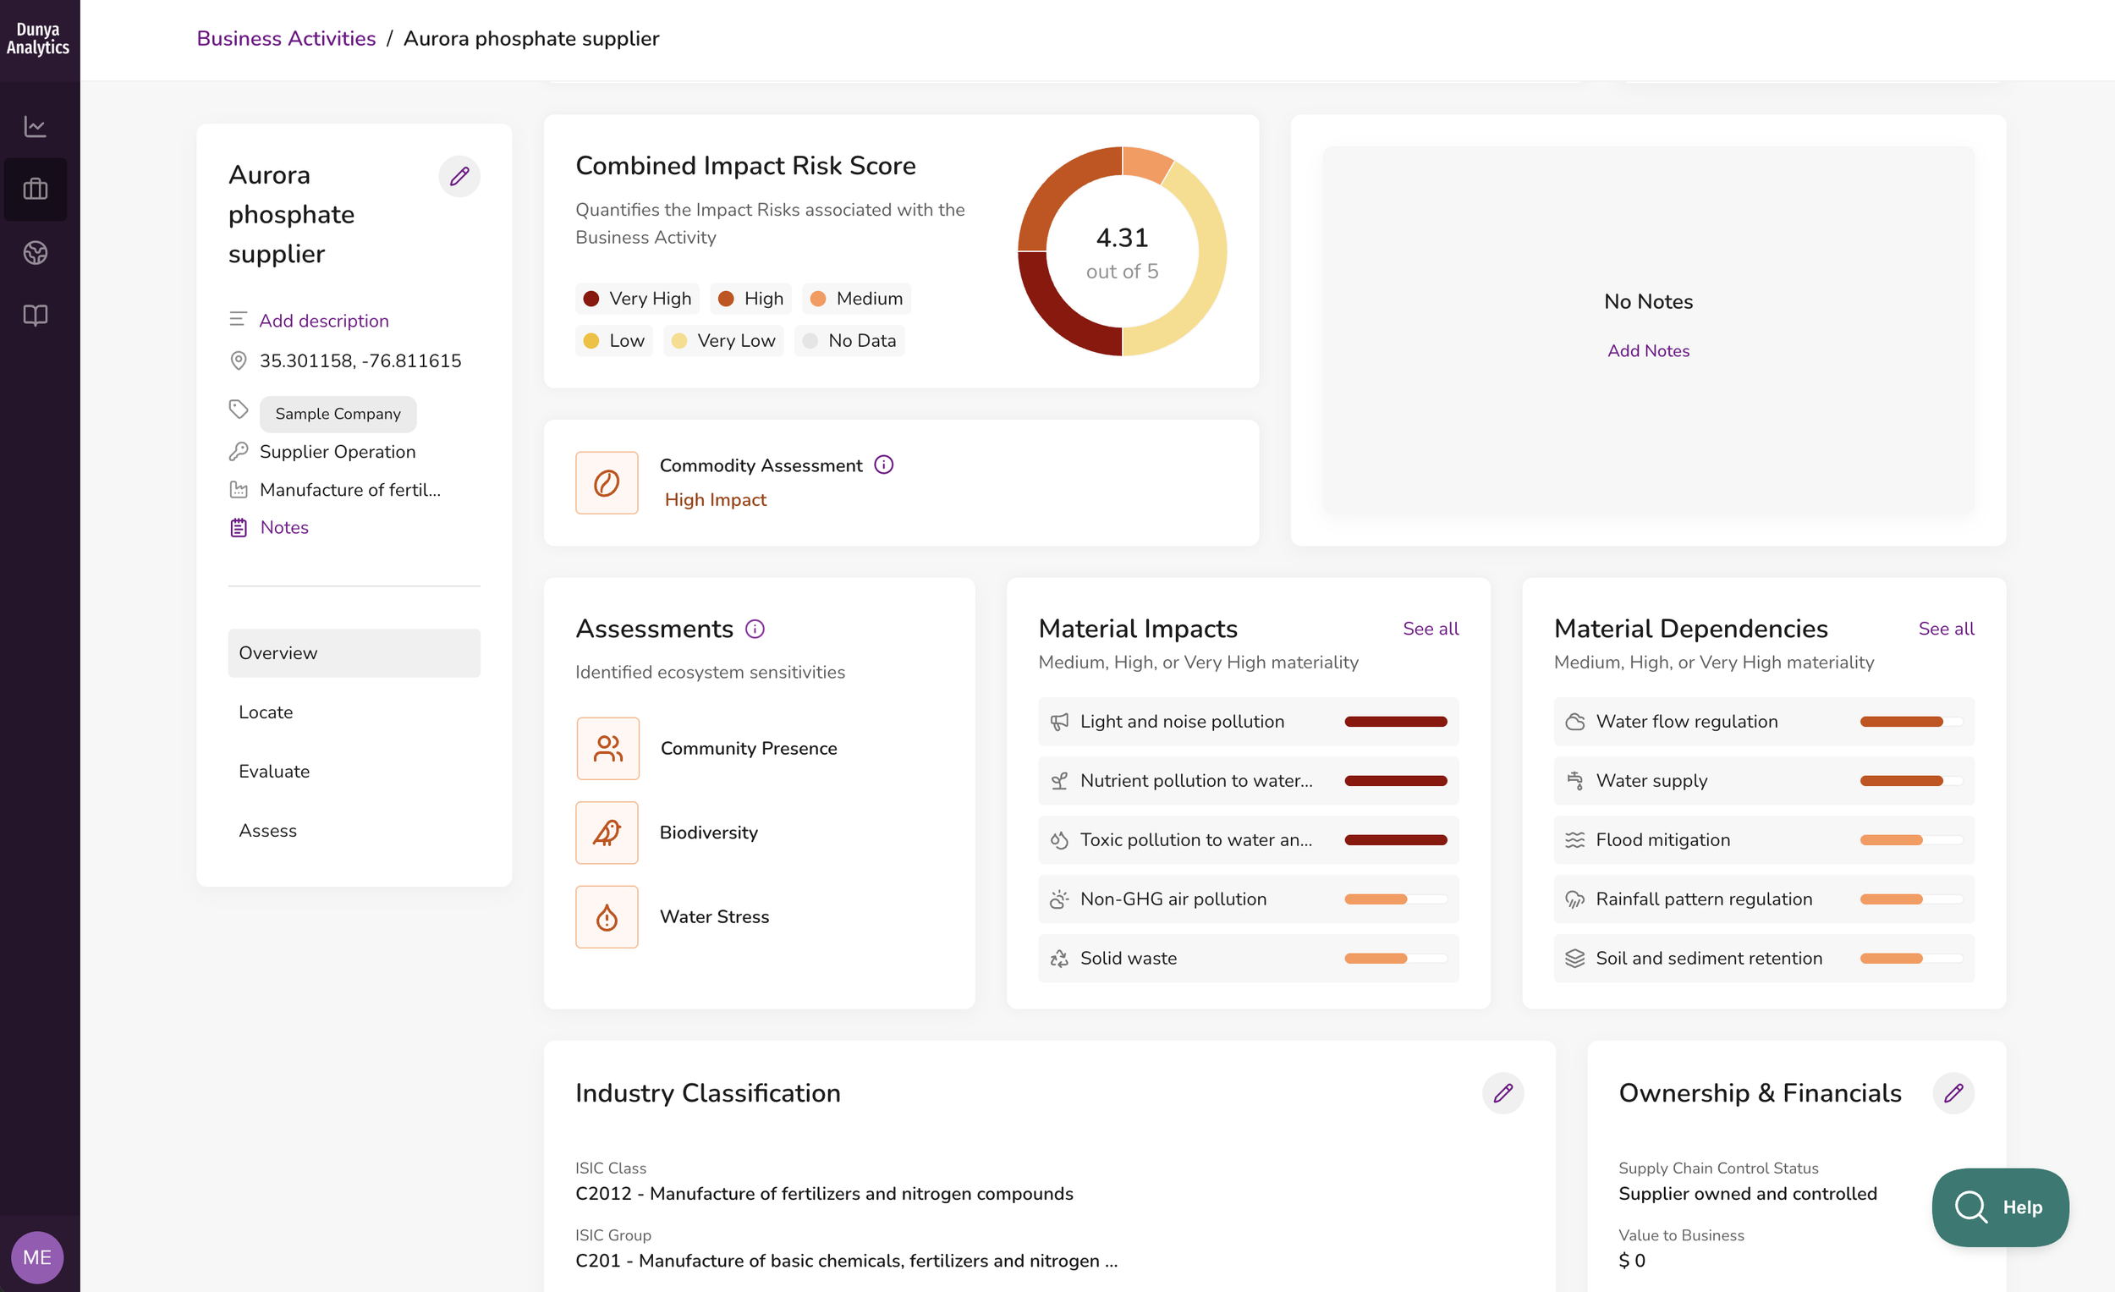Open the Community Presence assessment icon
The height and width of the screenshot is (1292, 2115).
(x=607, y=748)
